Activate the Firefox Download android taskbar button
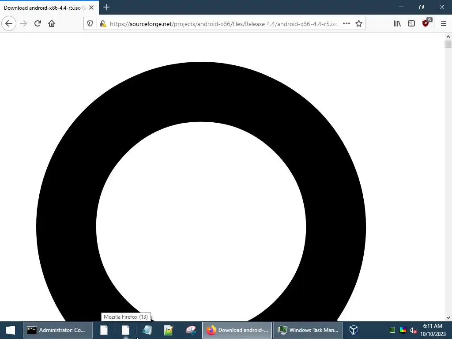The image size is (452, 339). pos(237,330)
